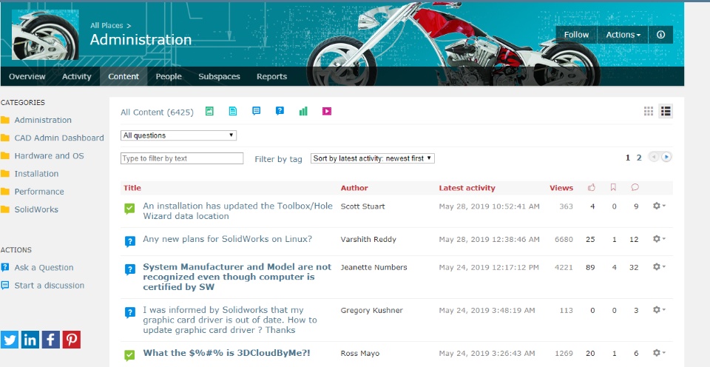This screenshot has height=367, width=710.
Task: Sort by likes column icon
Action: 592,187
